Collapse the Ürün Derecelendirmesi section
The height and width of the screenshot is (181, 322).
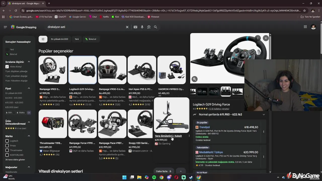[29, 122]
